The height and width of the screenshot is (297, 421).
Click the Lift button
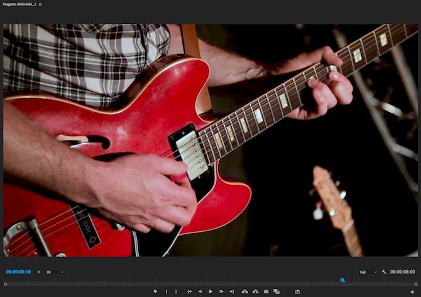point(244,291)
